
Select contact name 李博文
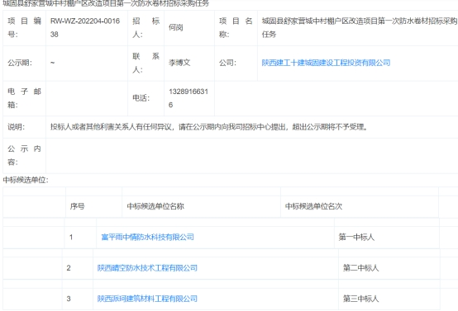(x=179, y=63)
